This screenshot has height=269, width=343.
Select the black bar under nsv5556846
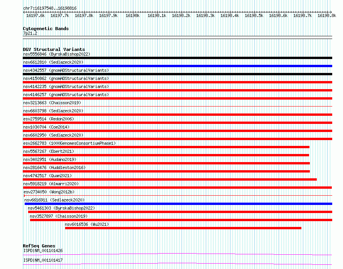tap(177, 58)
